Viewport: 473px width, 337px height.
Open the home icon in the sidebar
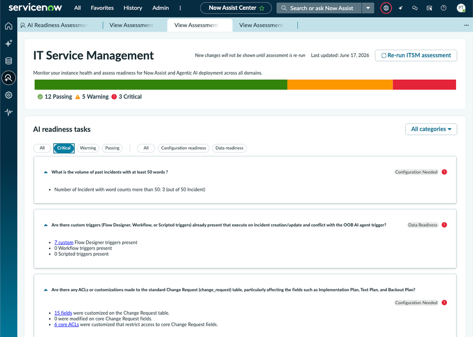[9, 26]
